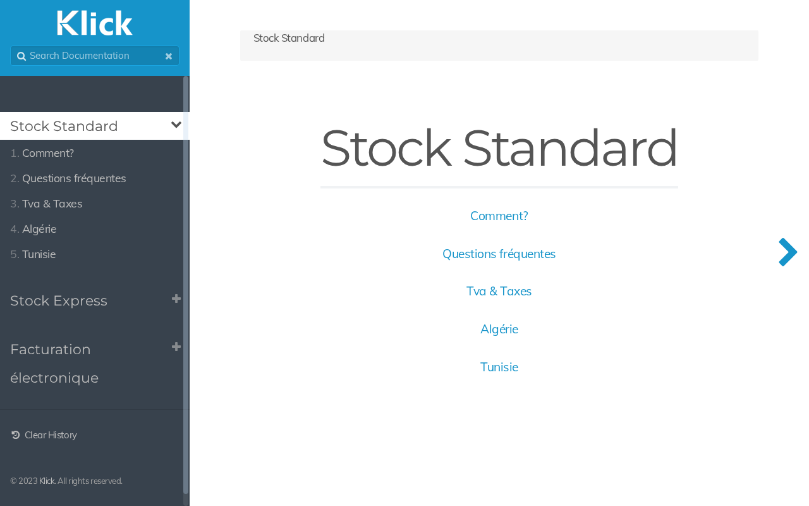The height and width of the screenshot is (506, 809).
Task: Select Tva & Taxes sidebar item
Action: tap(52, 204)
